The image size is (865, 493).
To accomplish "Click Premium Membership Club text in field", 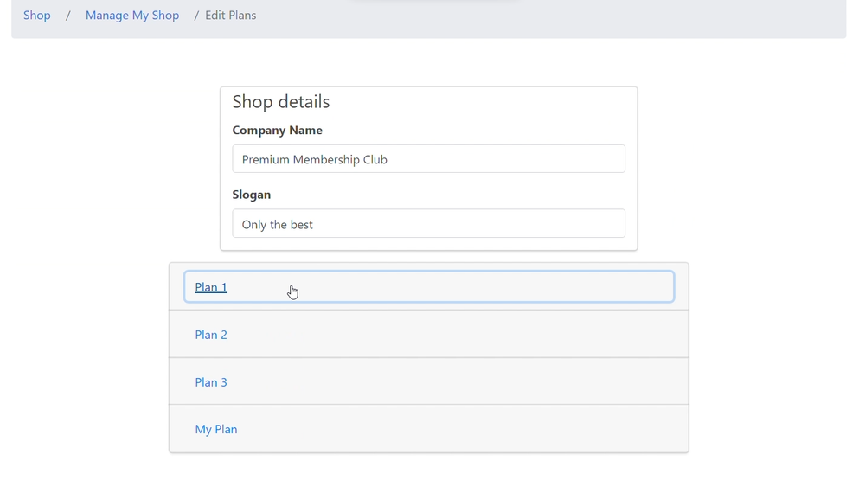I will [315, 159].
